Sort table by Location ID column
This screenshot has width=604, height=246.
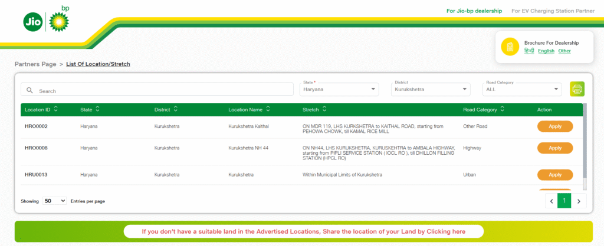[x=55, y=109]
